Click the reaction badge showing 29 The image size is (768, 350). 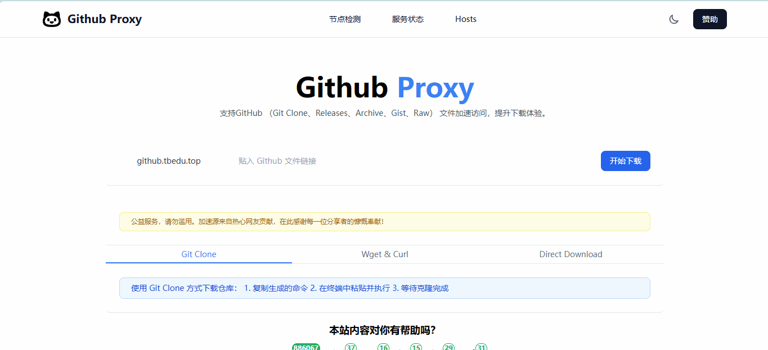tap(449, 347)
